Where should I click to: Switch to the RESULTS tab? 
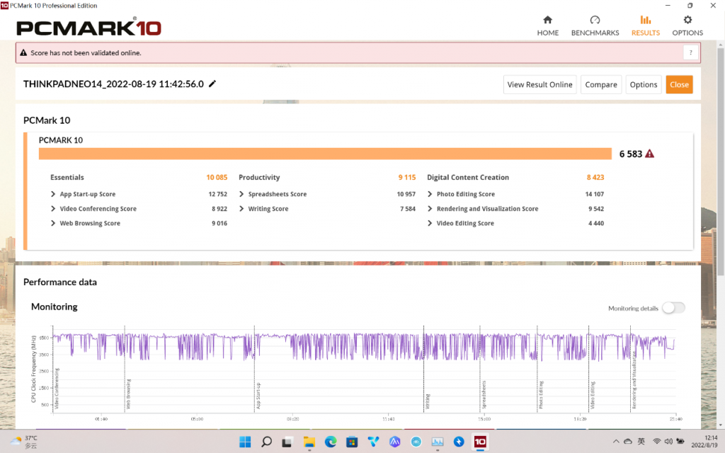click(645, 25)
